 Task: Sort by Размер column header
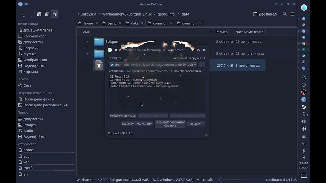224,32
